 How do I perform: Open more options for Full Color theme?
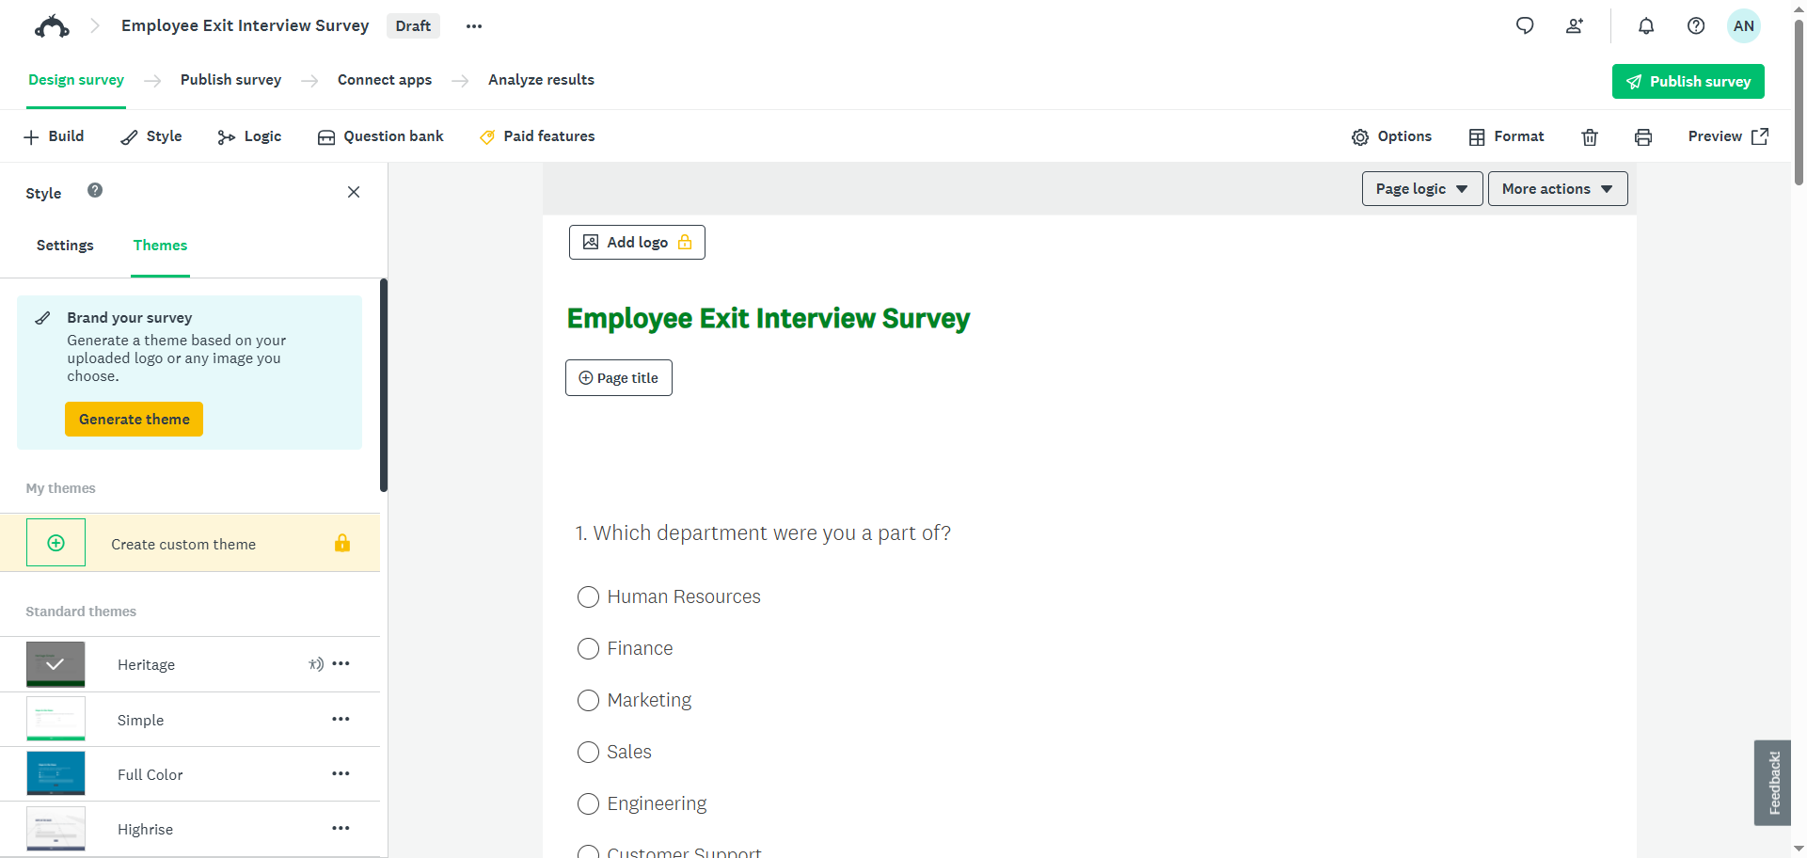pos(341,774)
